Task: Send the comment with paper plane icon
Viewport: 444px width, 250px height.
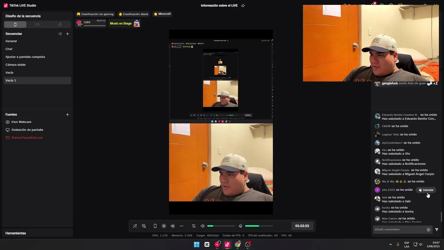Action: click(x=437, y=230)
